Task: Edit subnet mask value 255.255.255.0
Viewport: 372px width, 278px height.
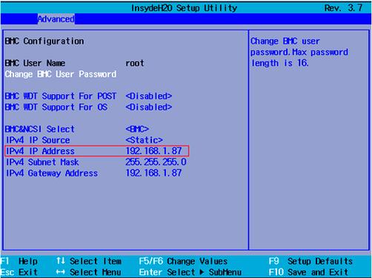Action: click(x=156, y=162)
